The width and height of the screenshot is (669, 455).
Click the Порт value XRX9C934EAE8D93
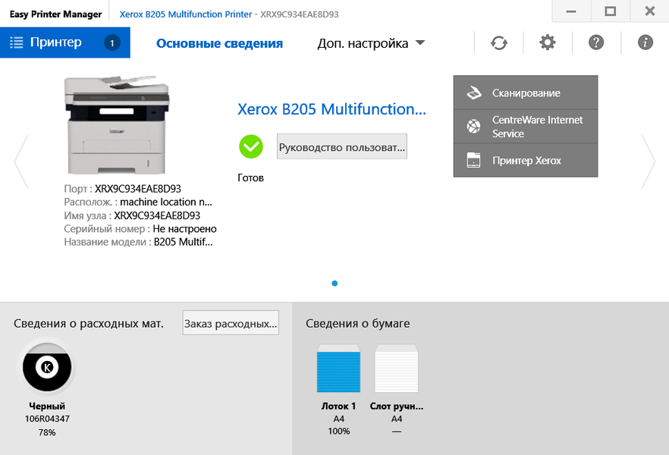point(138,189)
